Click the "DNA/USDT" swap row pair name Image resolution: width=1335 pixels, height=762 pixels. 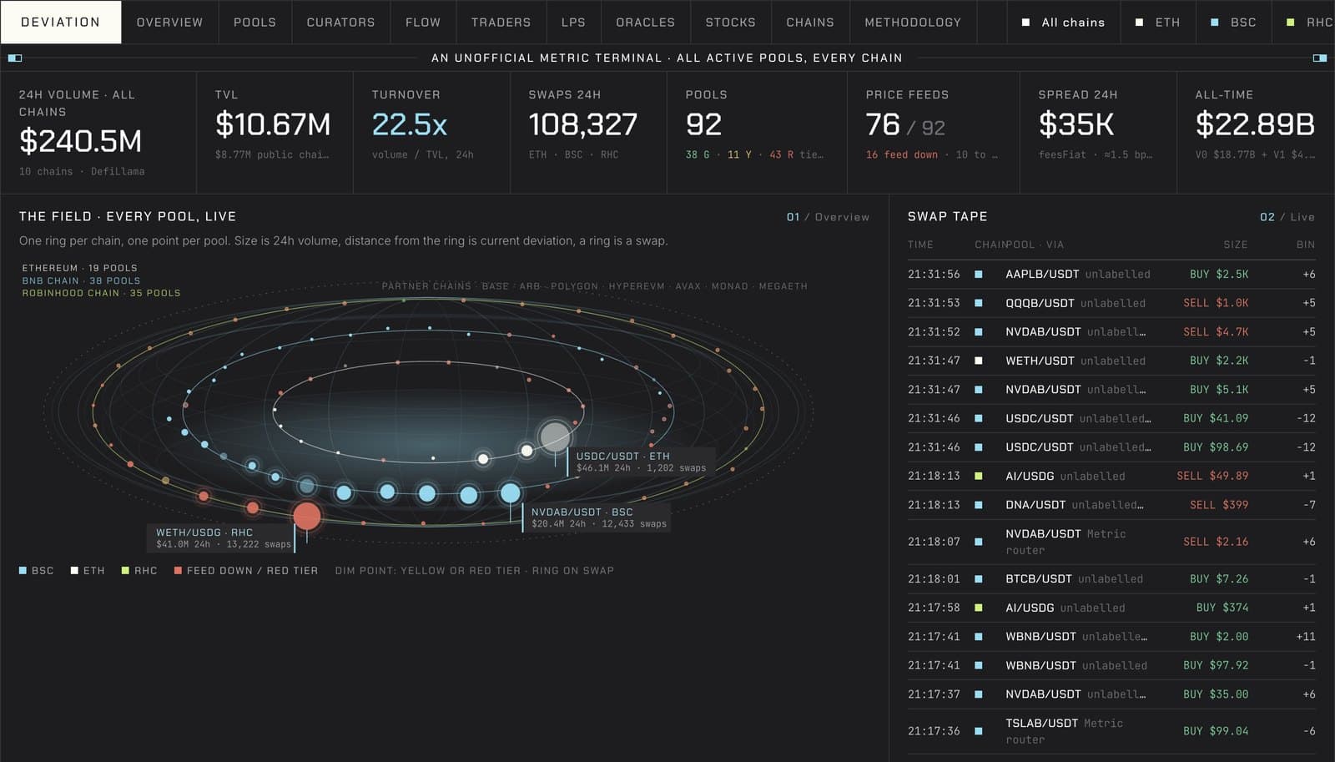pyautogui.click(x=1035, y=505)
